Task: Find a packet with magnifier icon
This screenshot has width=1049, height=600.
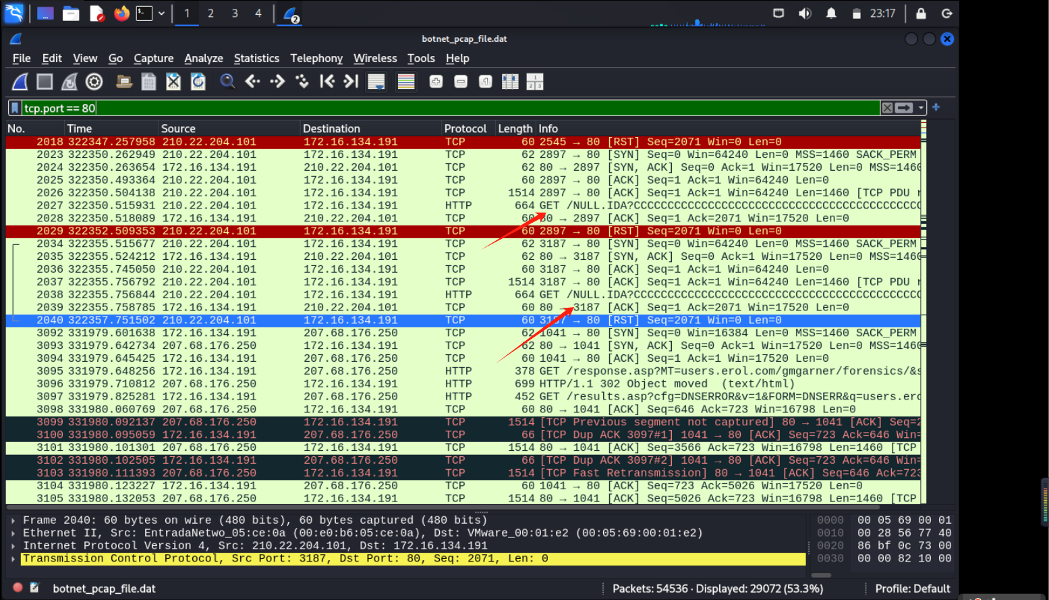Action: [x=228, y=82]
